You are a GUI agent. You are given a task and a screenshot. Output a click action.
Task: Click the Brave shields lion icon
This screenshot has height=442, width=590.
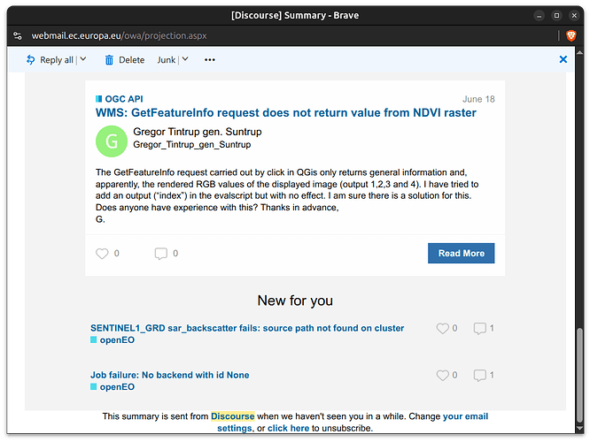571,35
